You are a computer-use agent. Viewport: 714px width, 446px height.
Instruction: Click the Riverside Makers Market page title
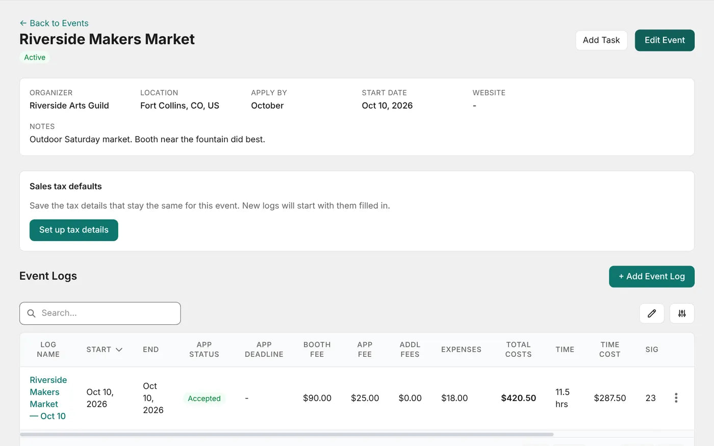click(107, 39)
